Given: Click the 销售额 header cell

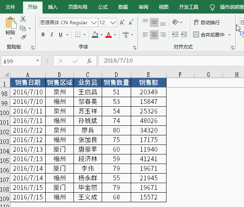Looking at the screenshot, I should click(149, 82).
